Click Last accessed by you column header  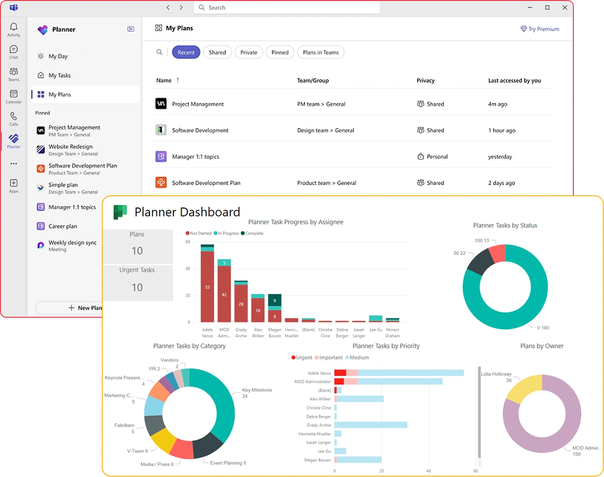coord(514,81)
